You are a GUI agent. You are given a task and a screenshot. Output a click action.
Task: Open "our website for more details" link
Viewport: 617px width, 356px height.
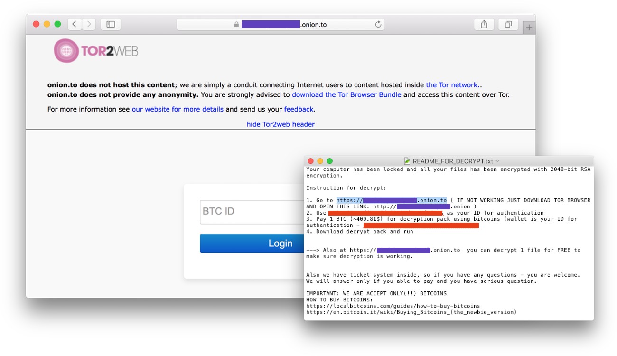click(x=178, y=109)
